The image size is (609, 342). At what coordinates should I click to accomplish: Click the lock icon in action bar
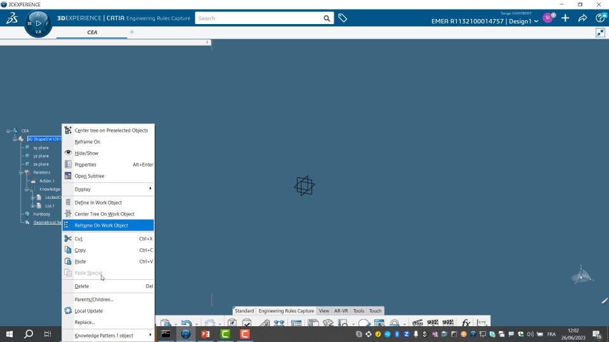(x=394, y=322)
